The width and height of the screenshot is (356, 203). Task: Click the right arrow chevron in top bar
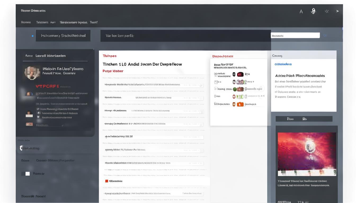pyautogui.click(x=337, y=11)
